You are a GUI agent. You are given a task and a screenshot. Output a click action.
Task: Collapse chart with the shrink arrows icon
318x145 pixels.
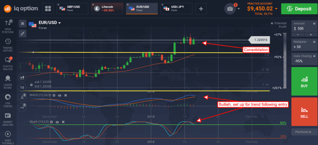coord(22,34)
